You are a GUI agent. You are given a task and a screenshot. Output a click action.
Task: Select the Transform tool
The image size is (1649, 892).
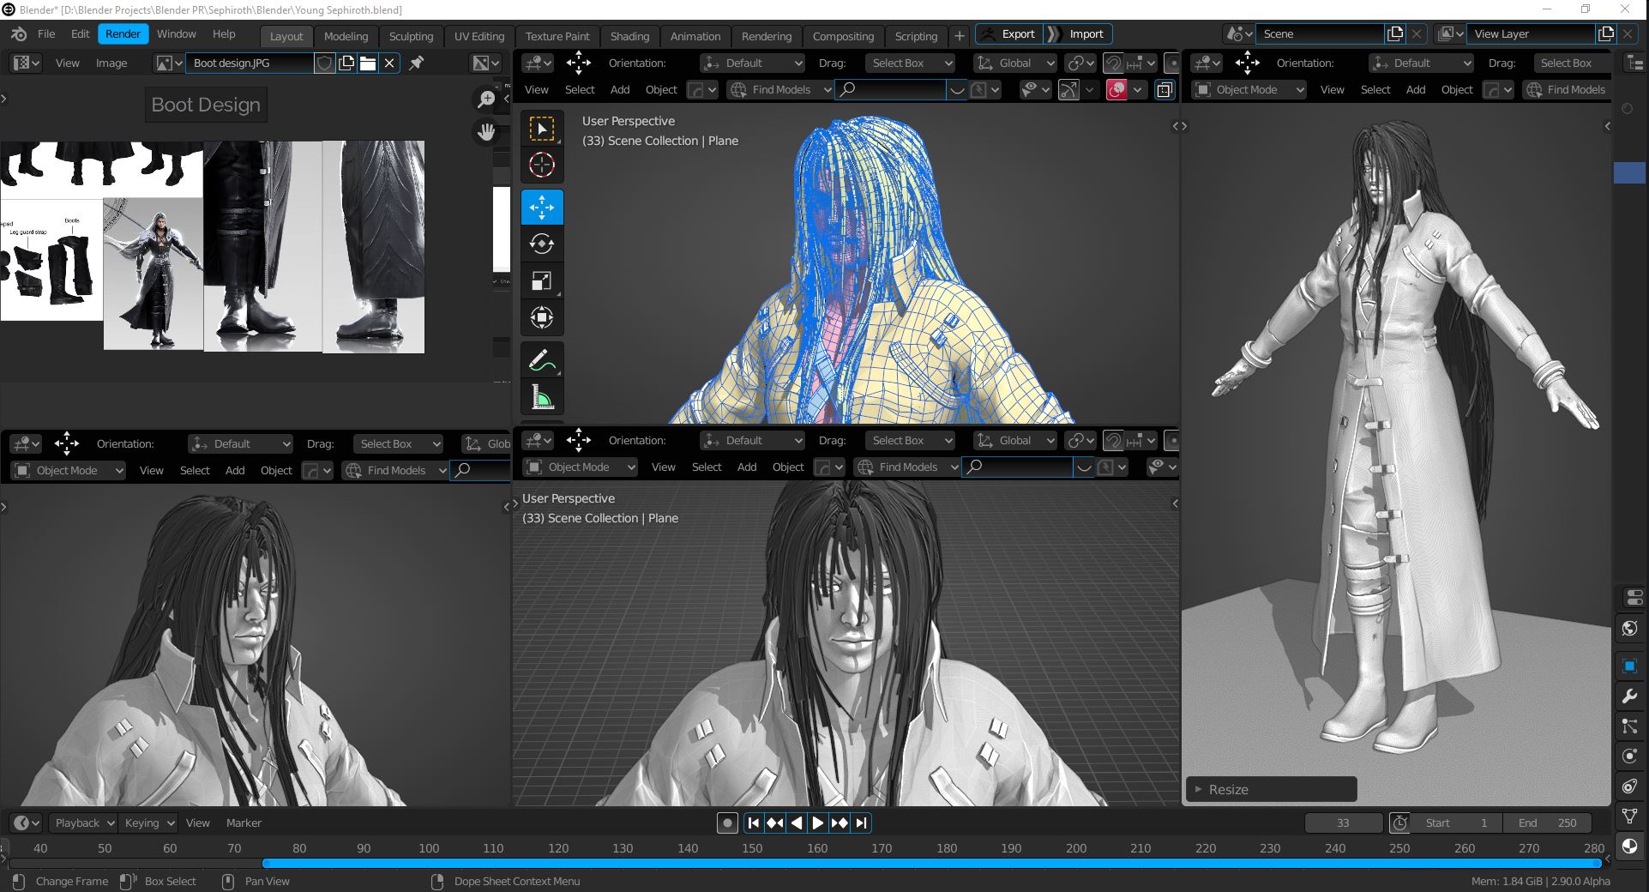coord(542,317)
